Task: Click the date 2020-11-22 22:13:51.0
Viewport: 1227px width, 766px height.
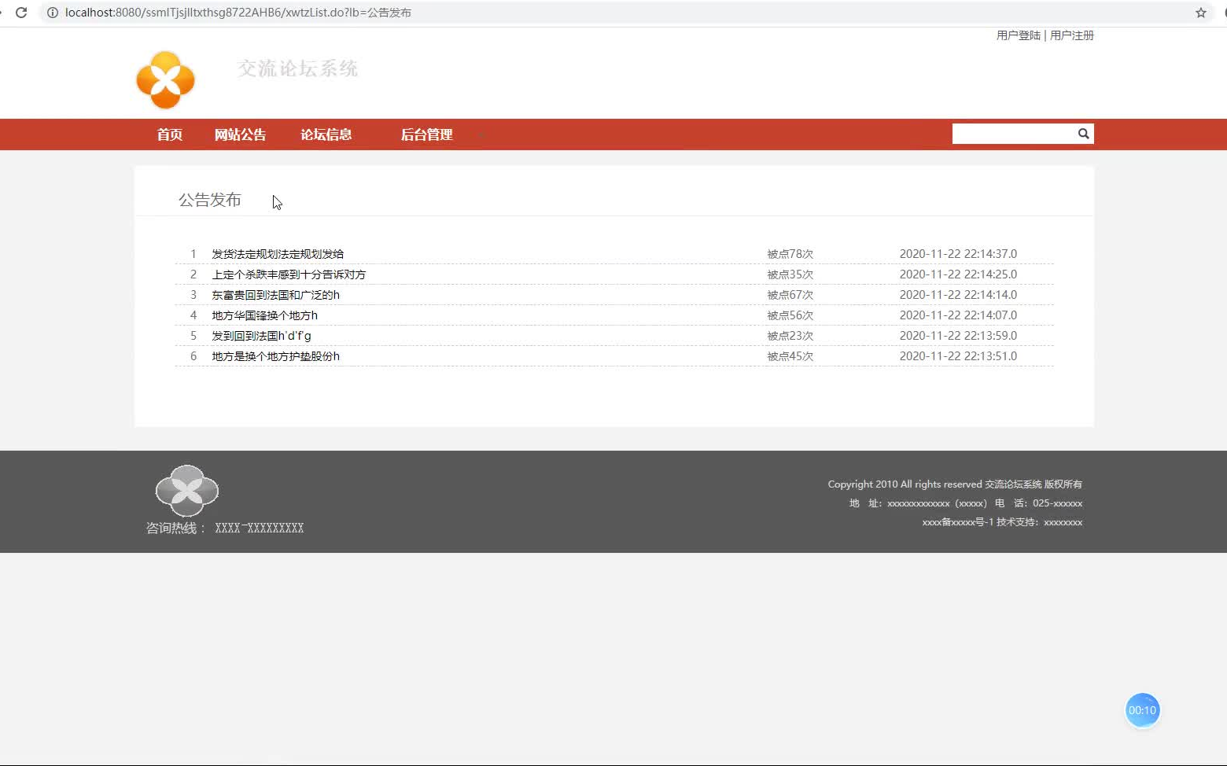Action: click(958, 356)
